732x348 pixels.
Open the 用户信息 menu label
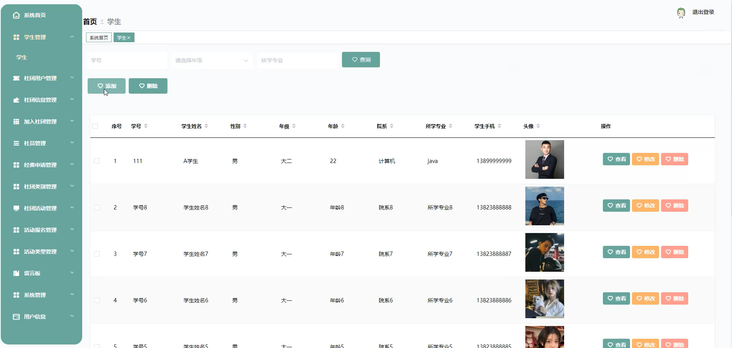tap(35, 317)
